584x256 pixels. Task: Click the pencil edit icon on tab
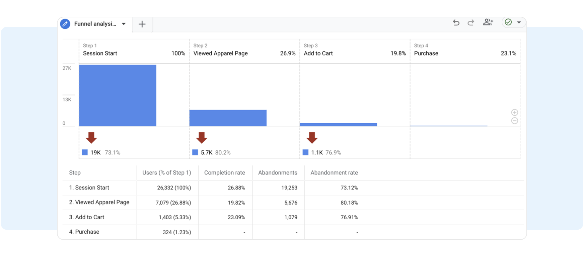[x=65, y=24]
